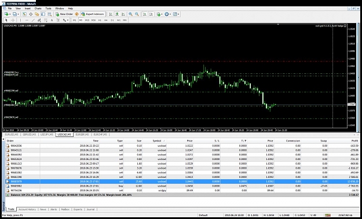Switch chart to candlesticks
Image resolution: width=362 pixels, height=219 pixels.
coord(117,14)
